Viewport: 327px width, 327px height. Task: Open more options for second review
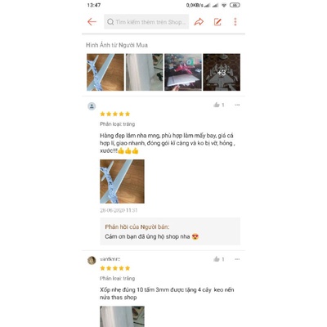coord(237,259)
